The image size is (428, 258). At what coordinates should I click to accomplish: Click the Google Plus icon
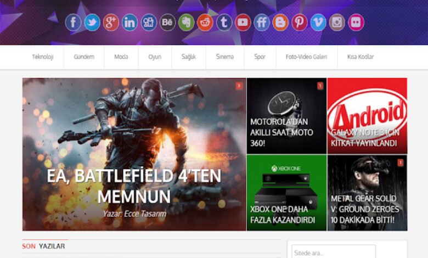(x=111, y=23)
